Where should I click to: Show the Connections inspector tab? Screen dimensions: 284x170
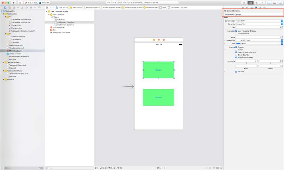[x=265, y=8]
